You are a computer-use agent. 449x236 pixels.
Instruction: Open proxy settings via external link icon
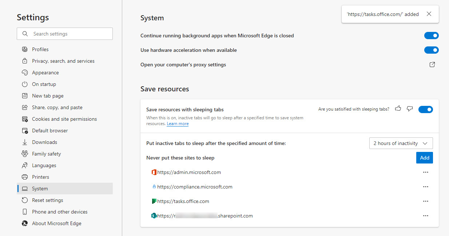(432, 65)
